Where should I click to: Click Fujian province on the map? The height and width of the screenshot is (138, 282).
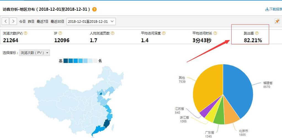(107, 124)
